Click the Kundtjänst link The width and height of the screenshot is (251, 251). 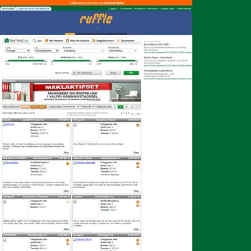[x=140, y=9]
